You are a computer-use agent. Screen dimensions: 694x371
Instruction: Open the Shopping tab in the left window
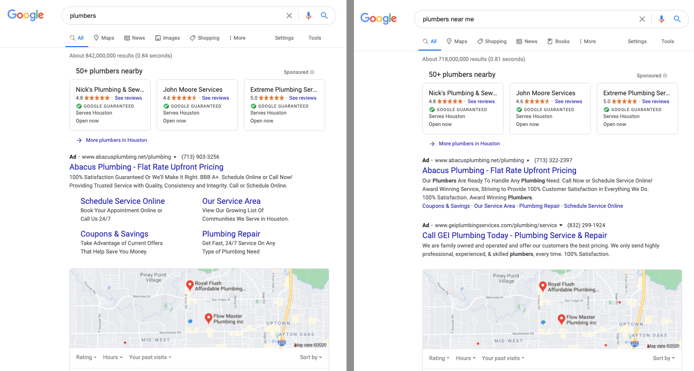click(204, 38)
